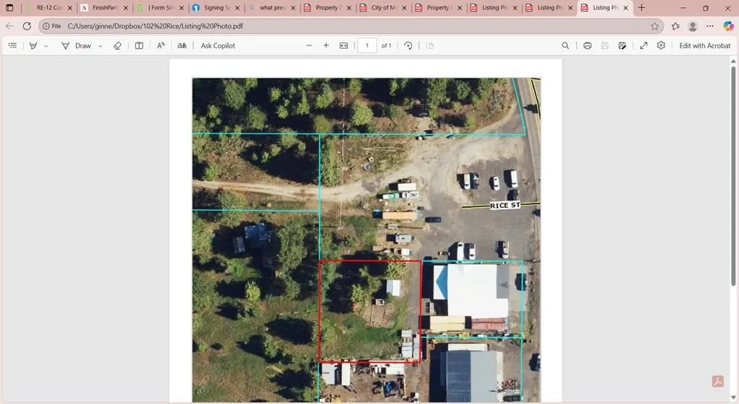This screenshot has width=739, height=404.
Task: Switch to the Signing tab
Action: [x=214, y=8]
